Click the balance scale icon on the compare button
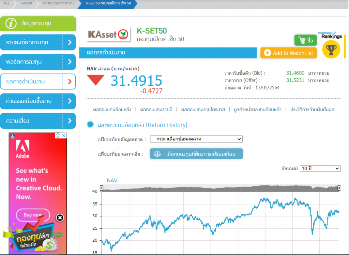 pos(157,154)
